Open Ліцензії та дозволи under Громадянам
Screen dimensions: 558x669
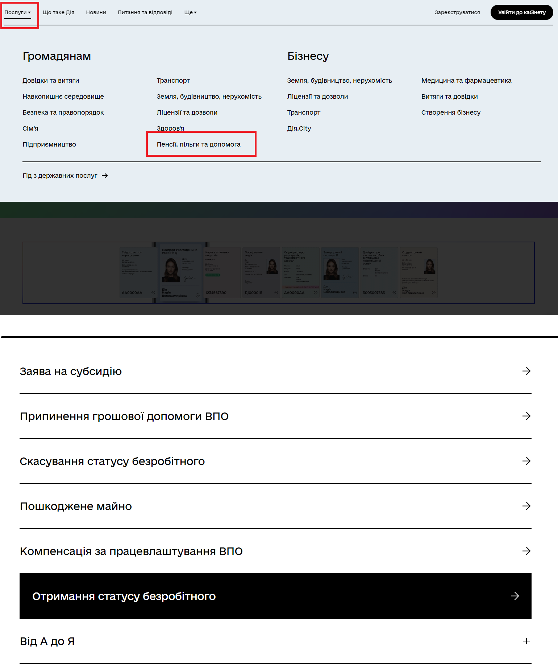tap(187, 112)
